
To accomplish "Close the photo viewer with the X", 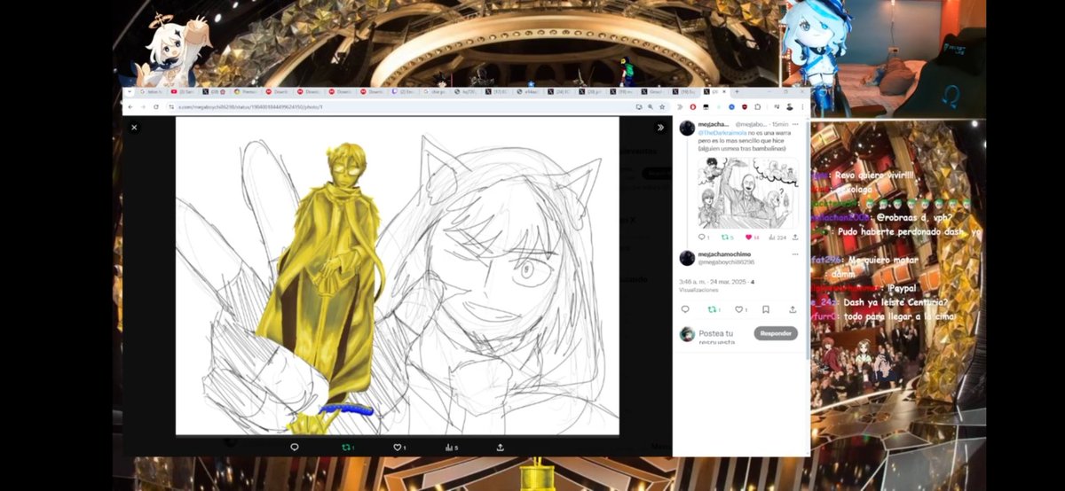I will tap(134, 128).
